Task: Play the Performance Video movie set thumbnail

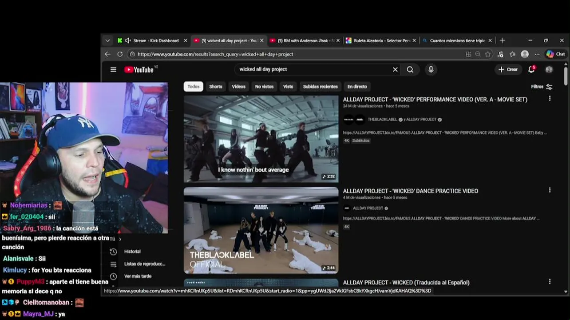Action: [261, 139]
